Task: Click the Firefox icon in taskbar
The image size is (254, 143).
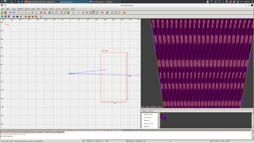Action: point(26,2)
